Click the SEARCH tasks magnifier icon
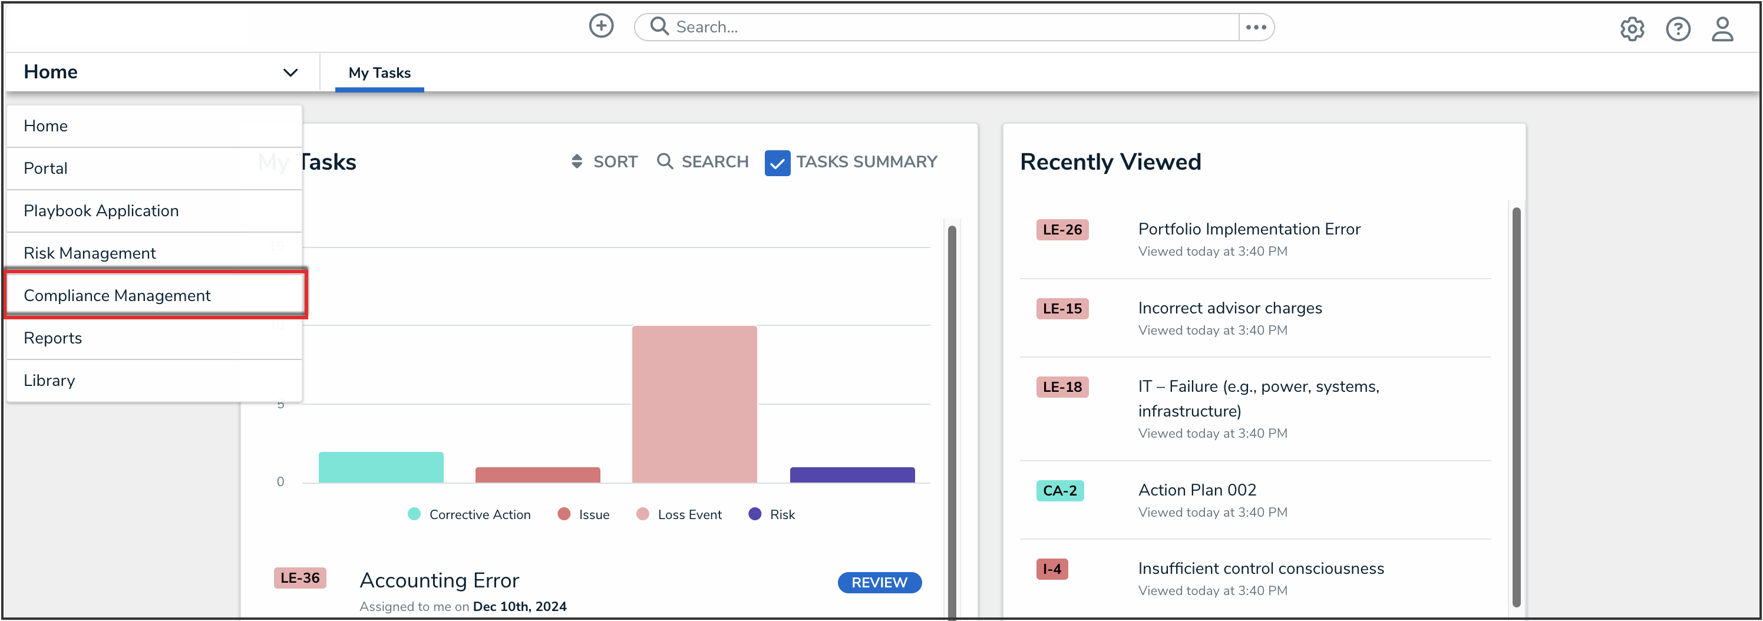1763x621 pixels. [665, 161]
